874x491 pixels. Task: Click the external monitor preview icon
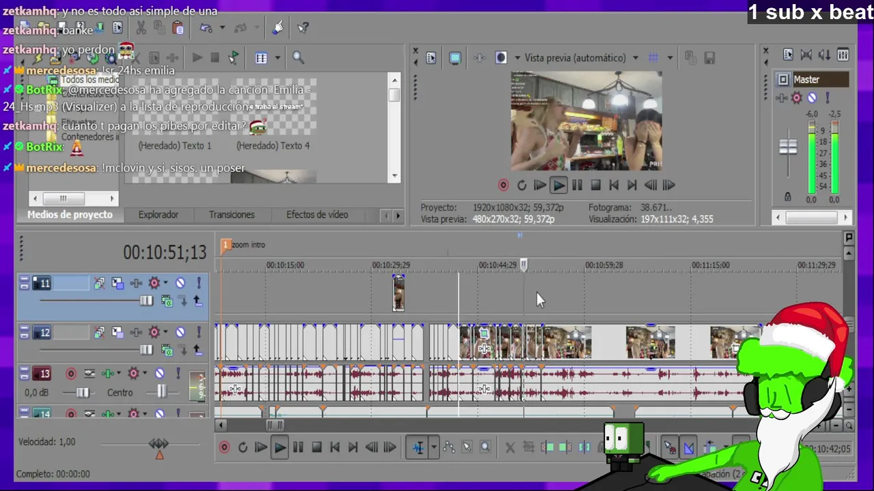pyautogui.click(x=455, y=58)
